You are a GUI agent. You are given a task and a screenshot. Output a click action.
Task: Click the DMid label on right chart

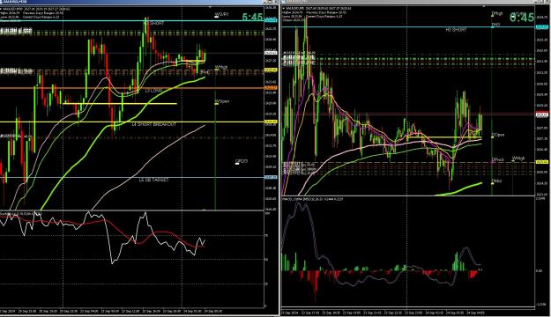coord(496,181)
